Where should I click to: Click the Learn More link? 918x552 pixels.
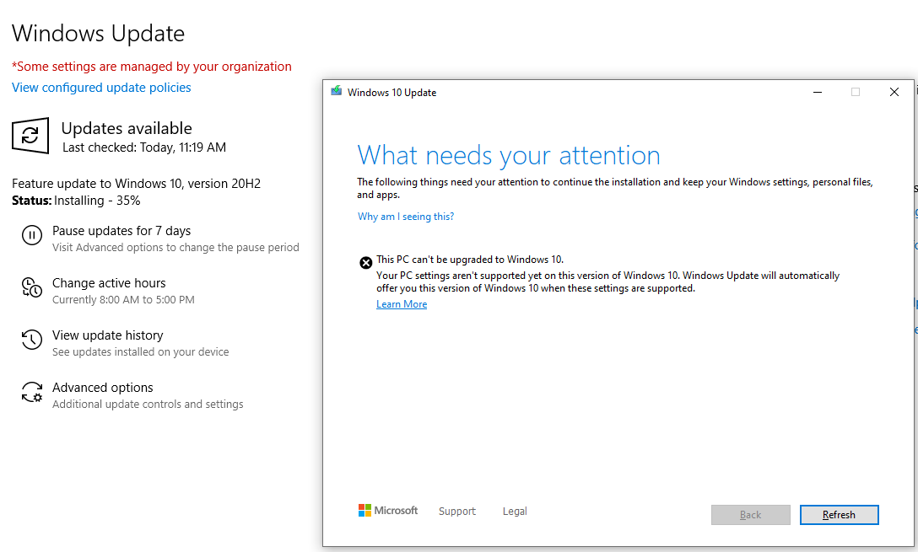pyautogui.click(x=402, y=304)
